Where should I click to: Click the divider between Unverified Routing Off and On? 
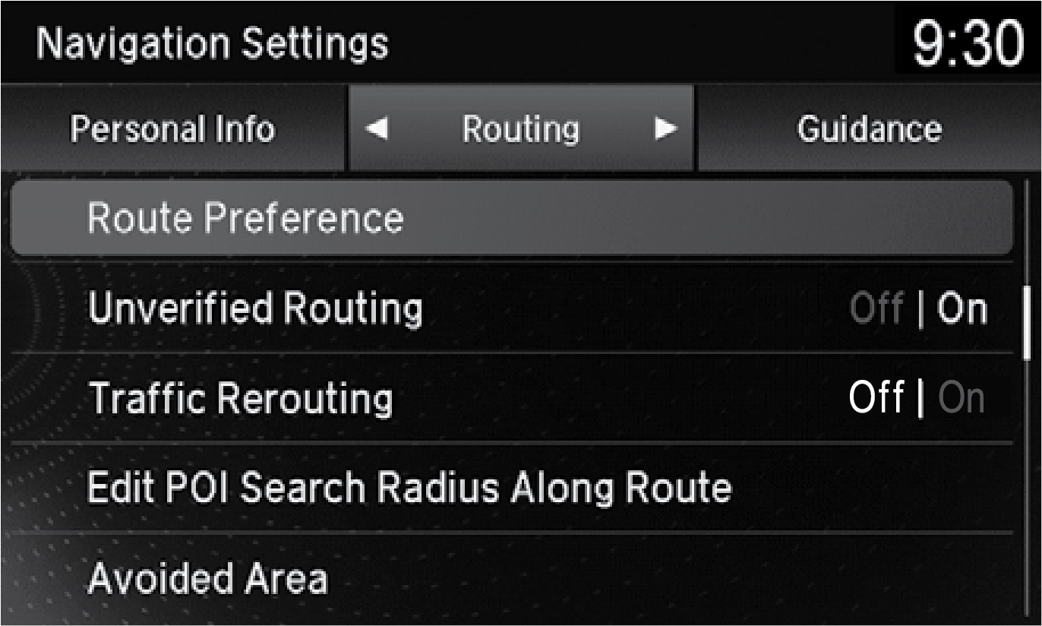click(920, 310)
